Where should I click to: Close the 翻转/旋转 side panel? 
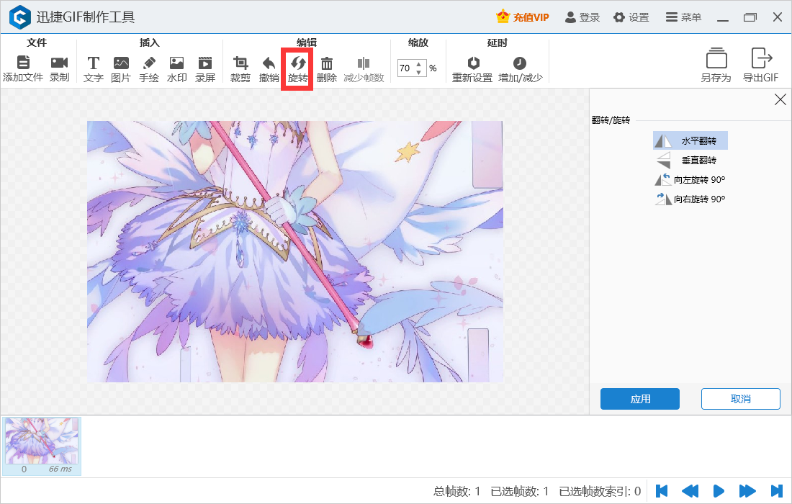pos(780,99)
